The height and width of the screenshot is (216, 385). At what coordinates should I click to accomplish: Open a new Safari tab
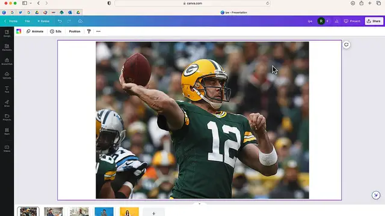click(x=370, y=3)
